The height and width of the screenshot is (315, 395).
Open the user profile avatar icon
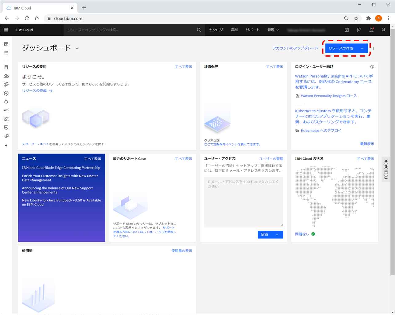(384, 30)
